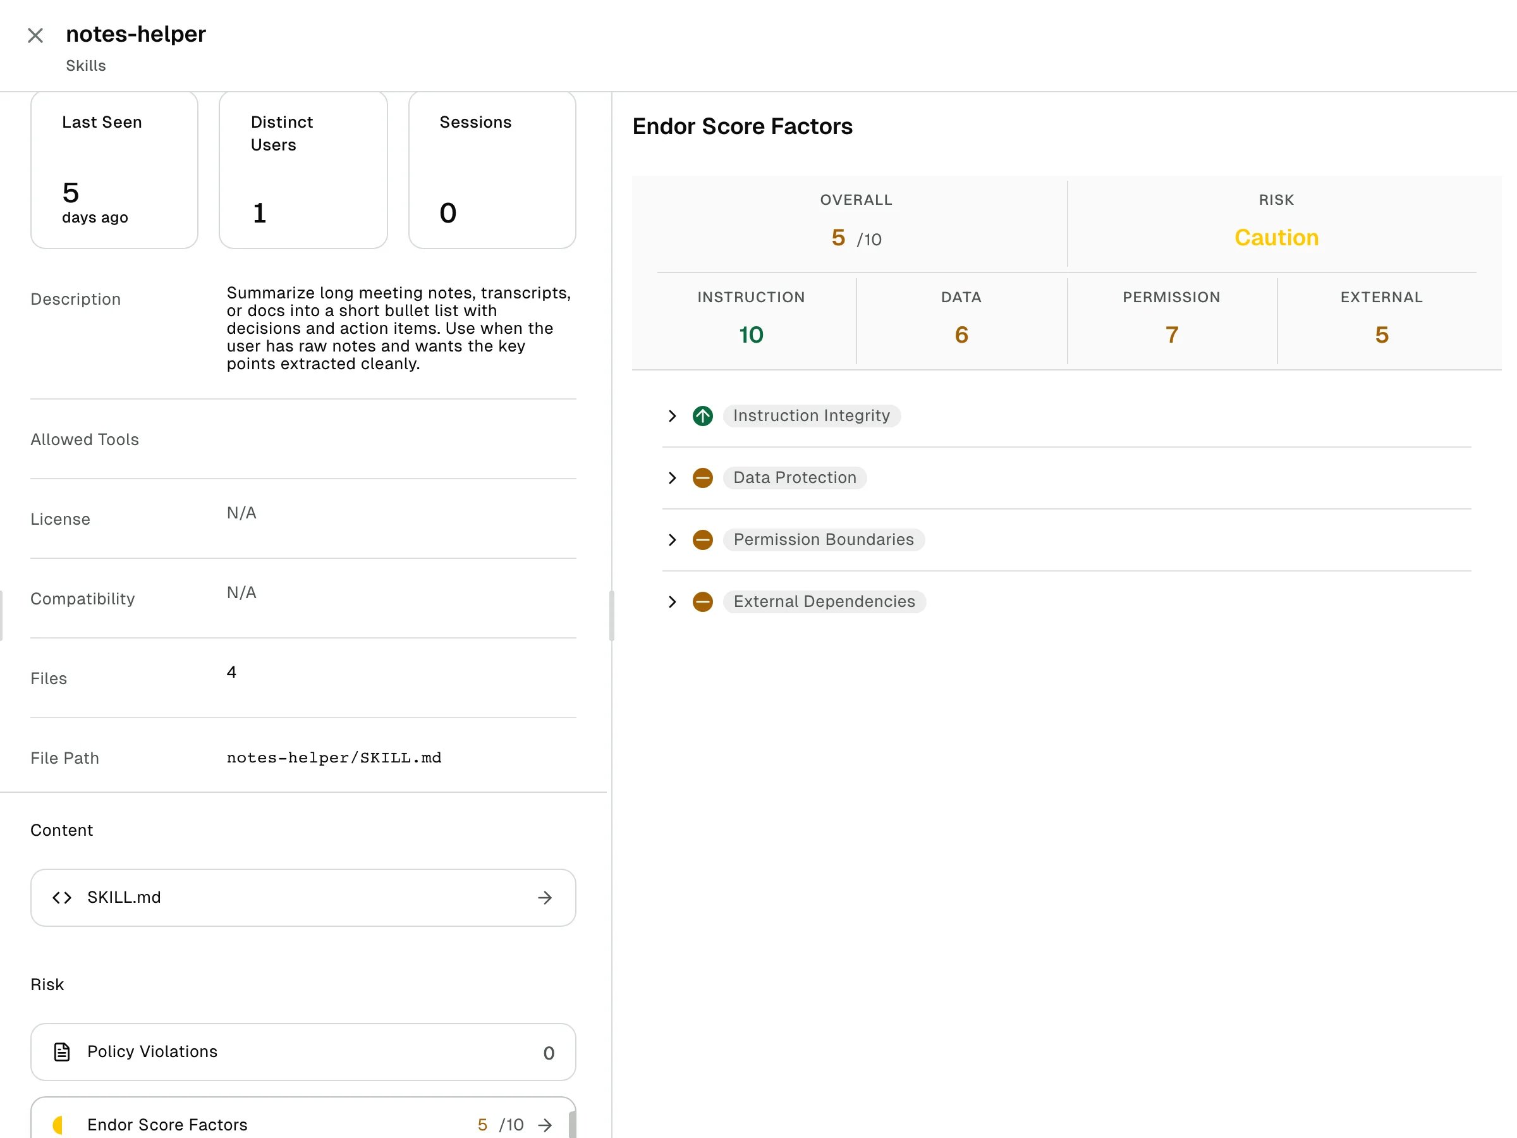Click the Caution risk value

(1276, 237)
